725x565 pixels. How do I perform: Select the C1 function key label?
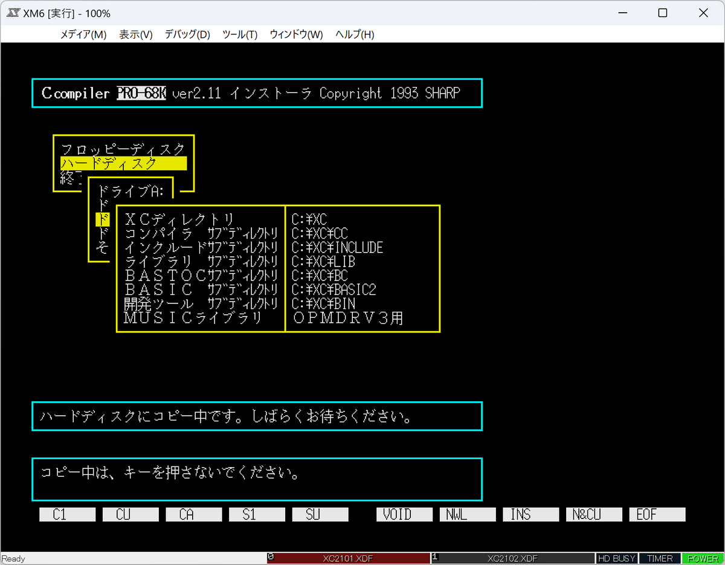[67, 514]
